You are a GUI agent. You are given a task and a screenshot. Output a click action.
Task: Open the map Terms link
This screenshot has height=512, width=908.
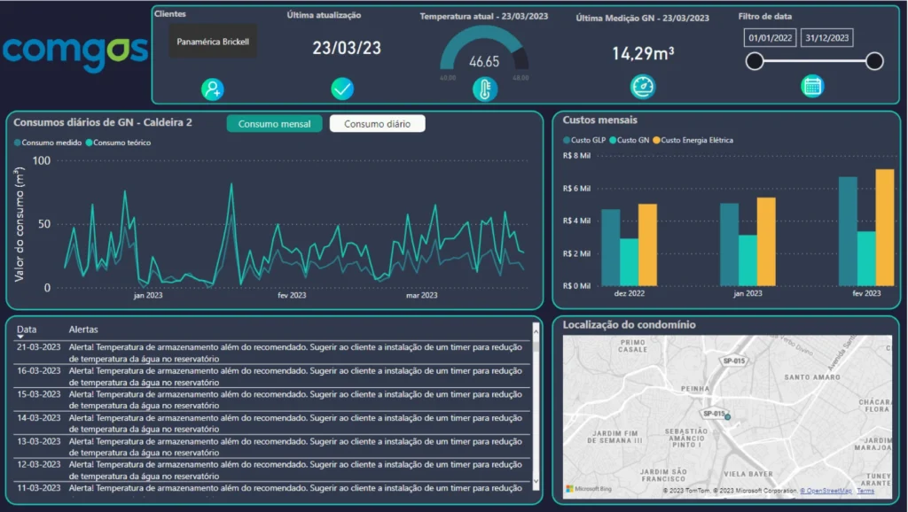tap(865, 491)
